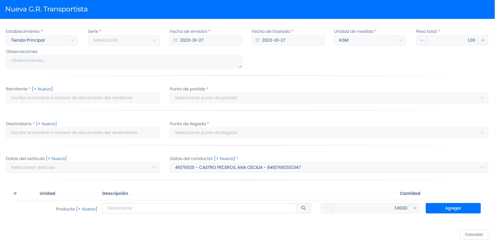This screenshot has height=243, width=495.
Task: Open the Serie dropdown
Action: click(124, 40)
